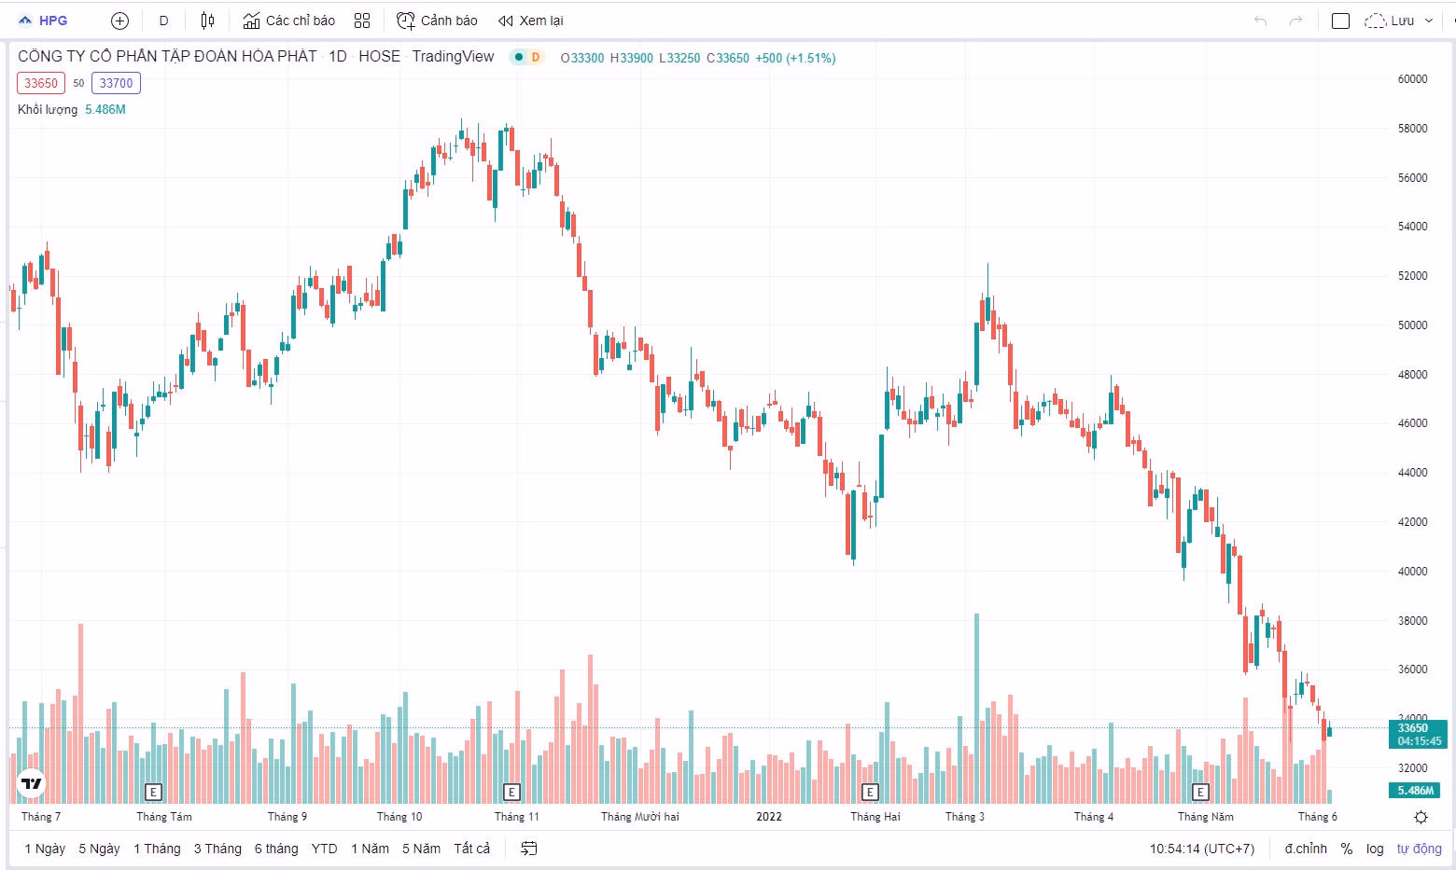Screen dimensions: 1456x870
Task: Expand the Lưu save dropdown arrow
Action: 1429,21
